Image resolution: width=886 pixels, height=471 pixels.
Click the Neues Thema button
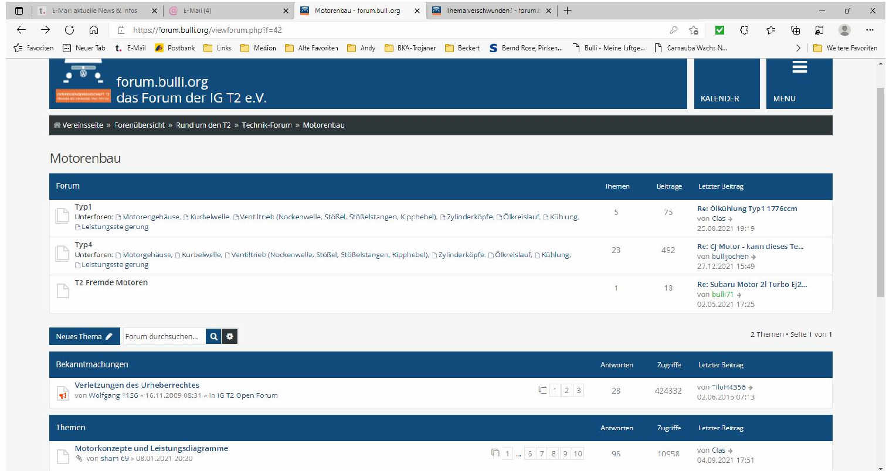(x=84, y=336)
